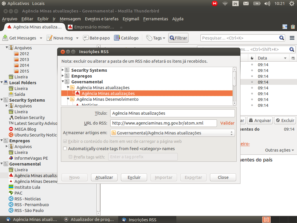This screenshot has height=223, width=297.
Task: Open the tasks tab icon
Action: [293, 27]
